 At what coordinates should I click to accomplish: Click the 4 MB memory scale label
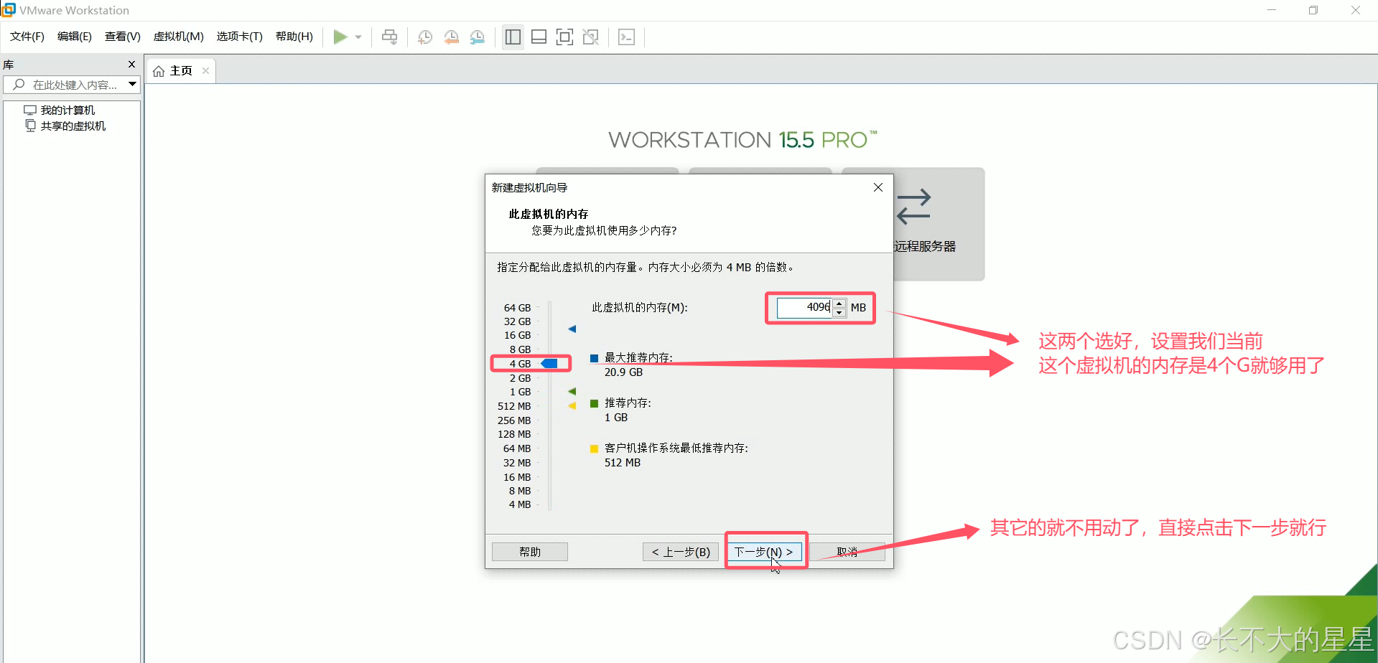(520, 504)
